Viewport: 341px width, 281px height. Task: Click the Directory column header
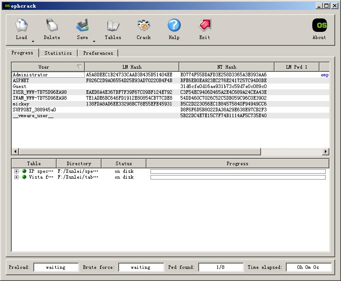tap(79, 163)
